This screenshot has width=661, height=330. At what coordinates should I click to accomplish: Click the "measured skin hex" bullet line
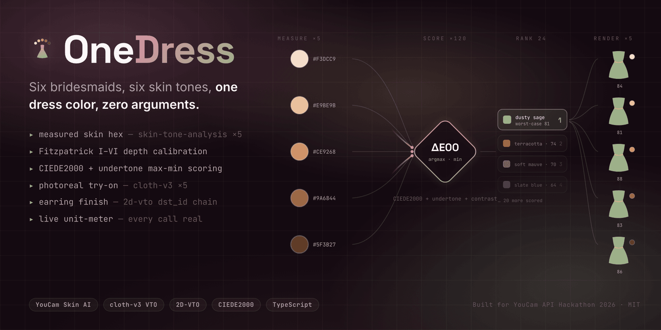[136, 134]
